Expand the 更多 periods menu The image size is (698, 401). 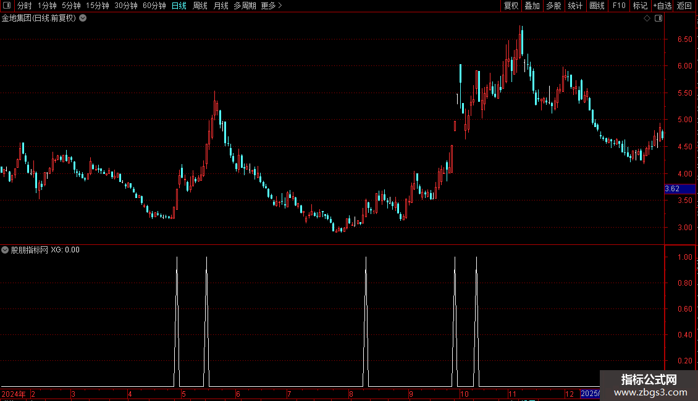pyautogui.click(x=272, y=6)
